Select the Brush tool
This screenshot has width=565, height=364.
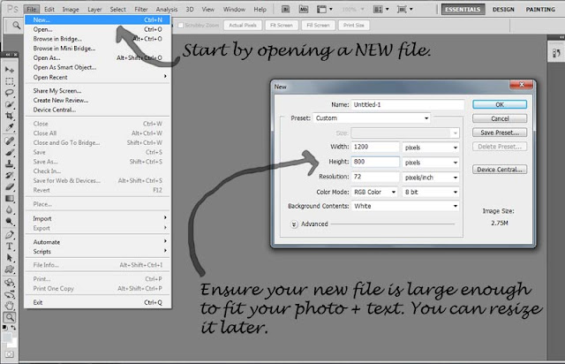coord(10,152)
